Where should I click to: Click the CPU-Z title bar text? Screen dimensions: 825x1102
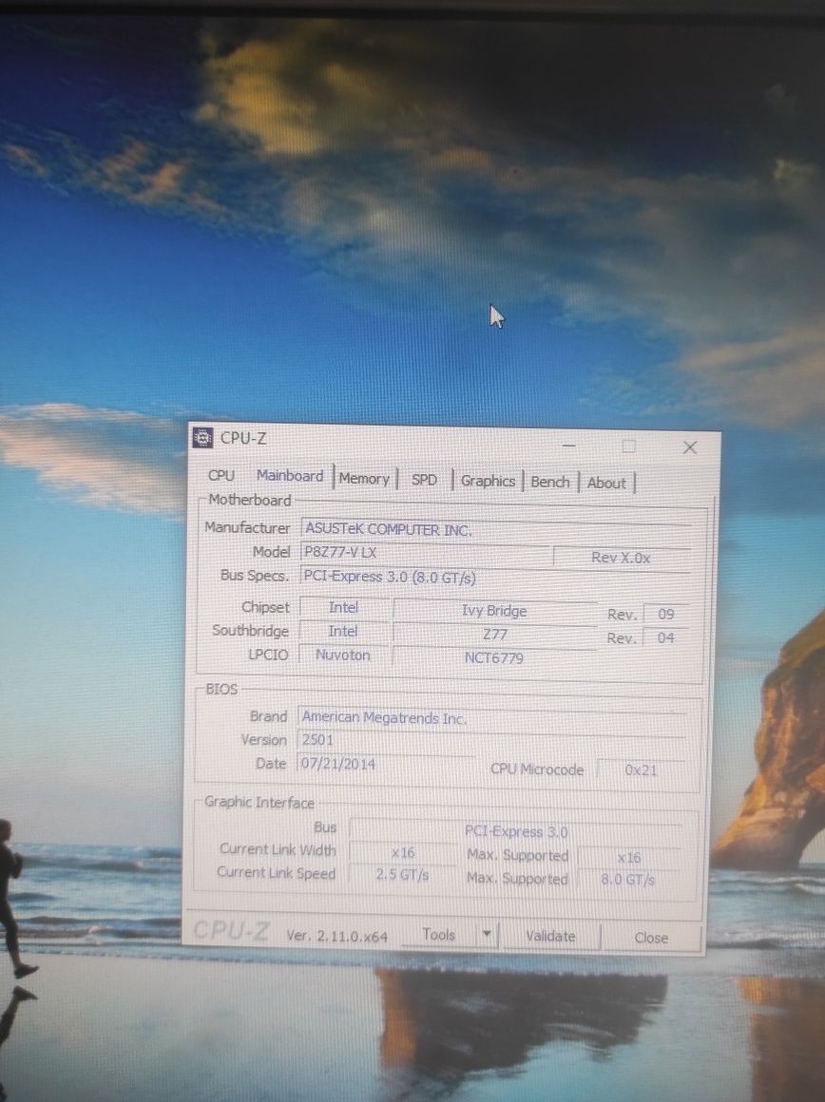tap(243, 438)
